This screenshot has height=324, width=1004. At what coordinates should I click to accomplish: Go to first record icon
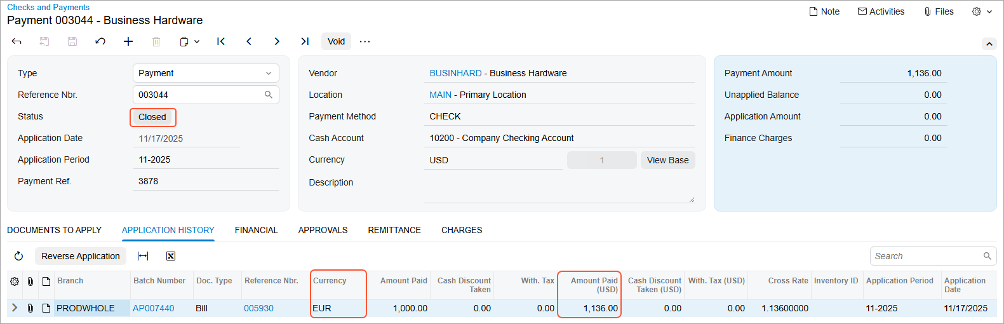tap(221, 41)
